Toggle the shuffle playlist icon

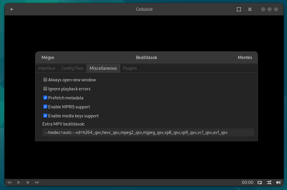click(269, 182)
